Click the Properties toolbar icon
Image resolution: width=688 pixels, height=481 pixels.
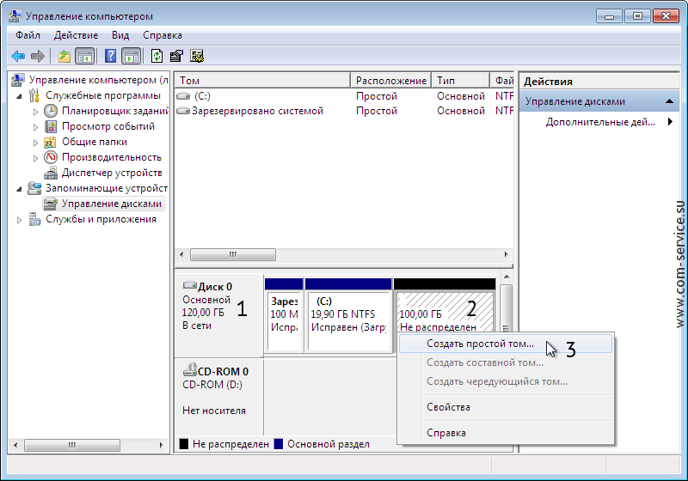click(176, 56)
